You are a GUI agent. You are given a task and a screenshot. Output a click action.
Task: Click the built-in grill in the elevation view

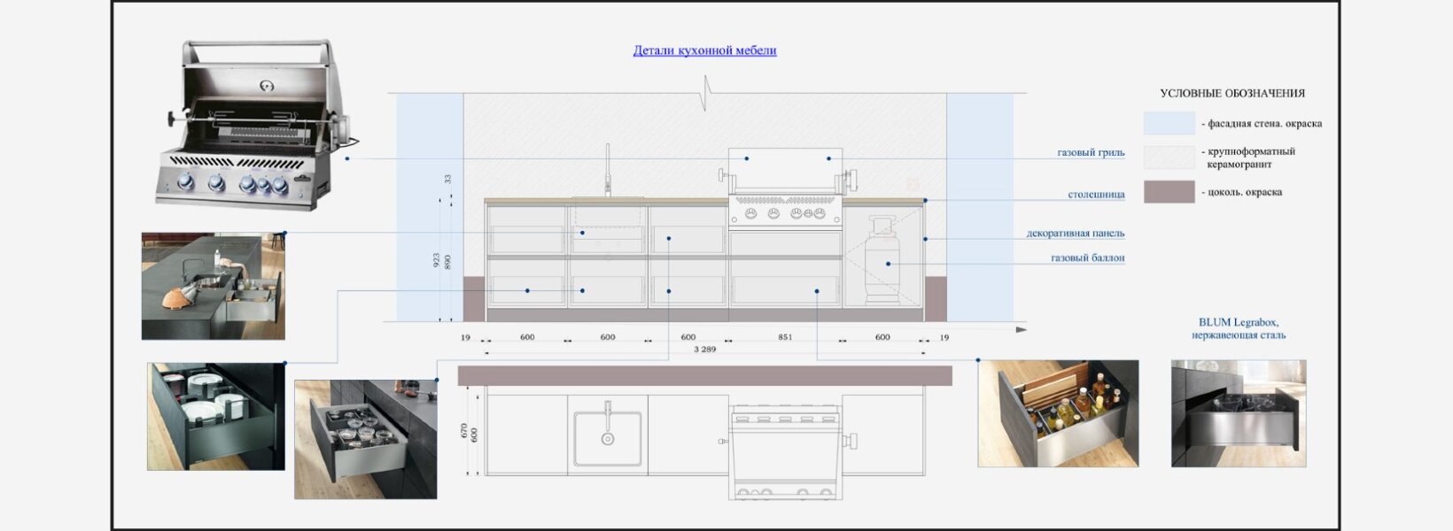point(785,173)
